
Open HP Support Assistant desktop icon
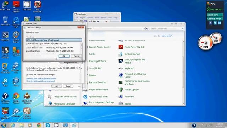[5, 98]
